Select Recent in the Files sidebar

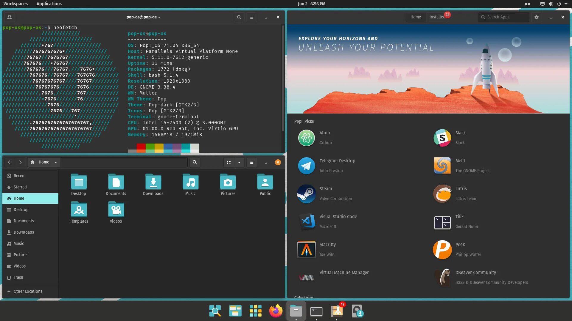point(30,176)
